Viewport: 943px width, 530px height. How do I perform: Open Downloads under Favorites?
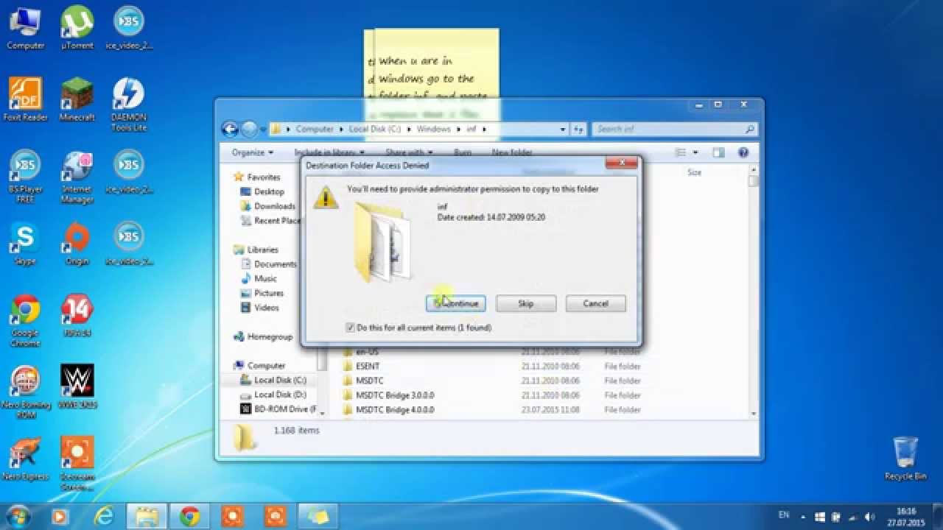[275, 206]
